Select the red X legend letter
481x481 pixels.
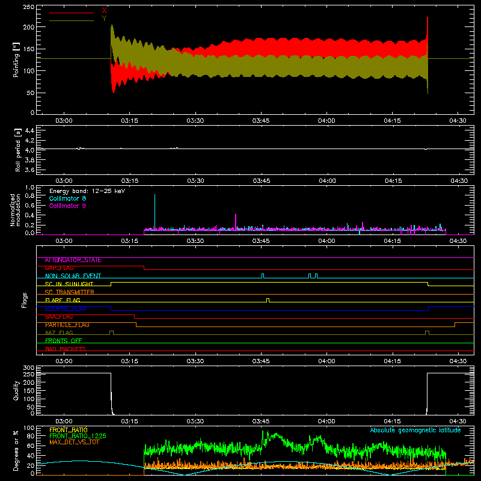tap(104, 11)
